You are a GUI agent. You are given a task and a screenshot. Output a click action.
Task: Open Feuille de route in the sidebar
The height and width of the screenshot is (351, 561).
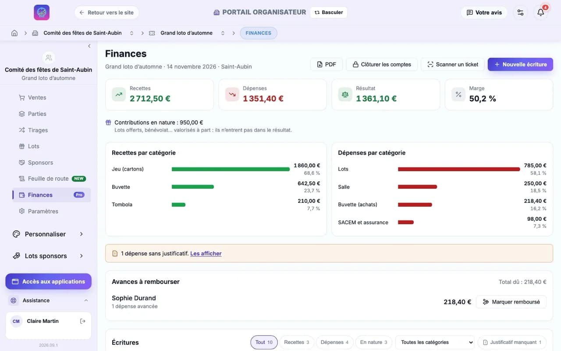tap(52, 179)
